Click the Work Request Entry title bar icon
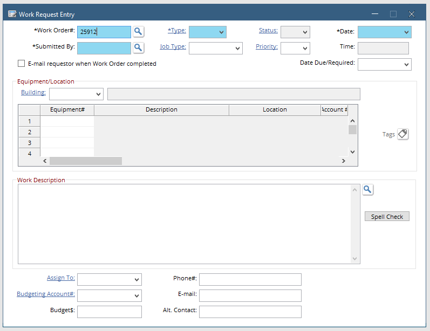430x331 pixels. tap(12, 14)
